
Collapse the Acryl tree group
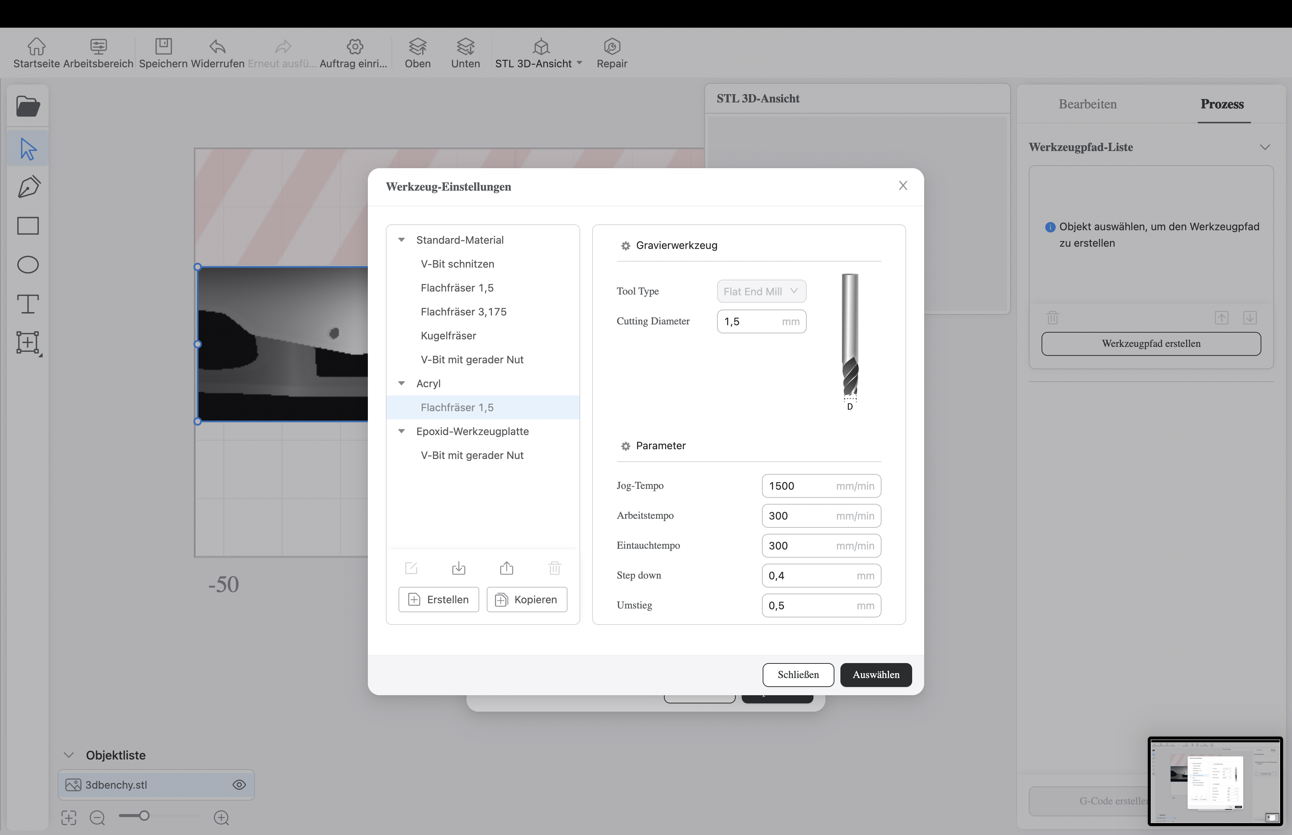(402, 383)
